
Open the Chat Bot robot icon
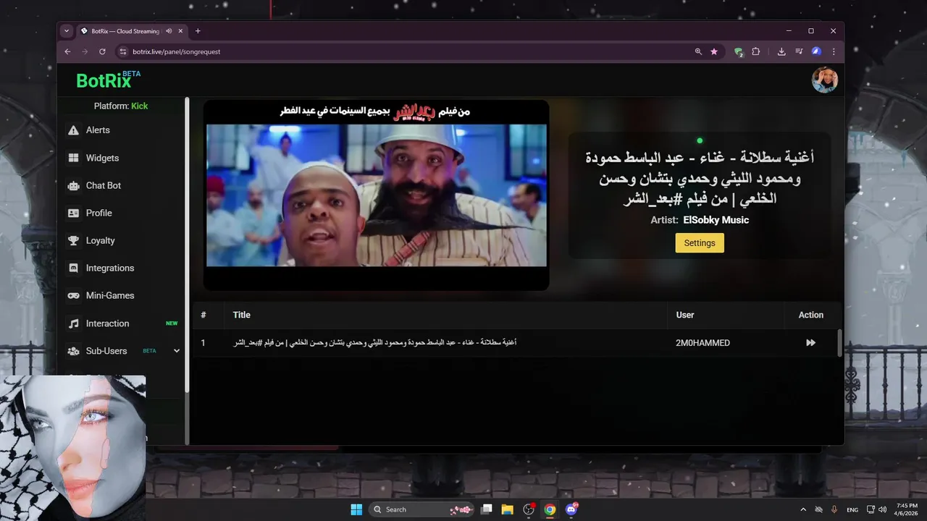(73, 185)
